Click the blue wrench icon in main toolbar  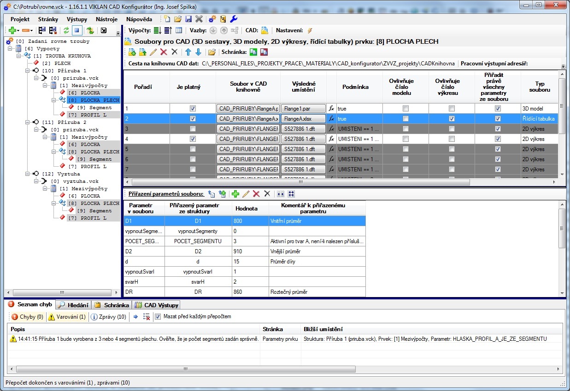pos(233,19)
